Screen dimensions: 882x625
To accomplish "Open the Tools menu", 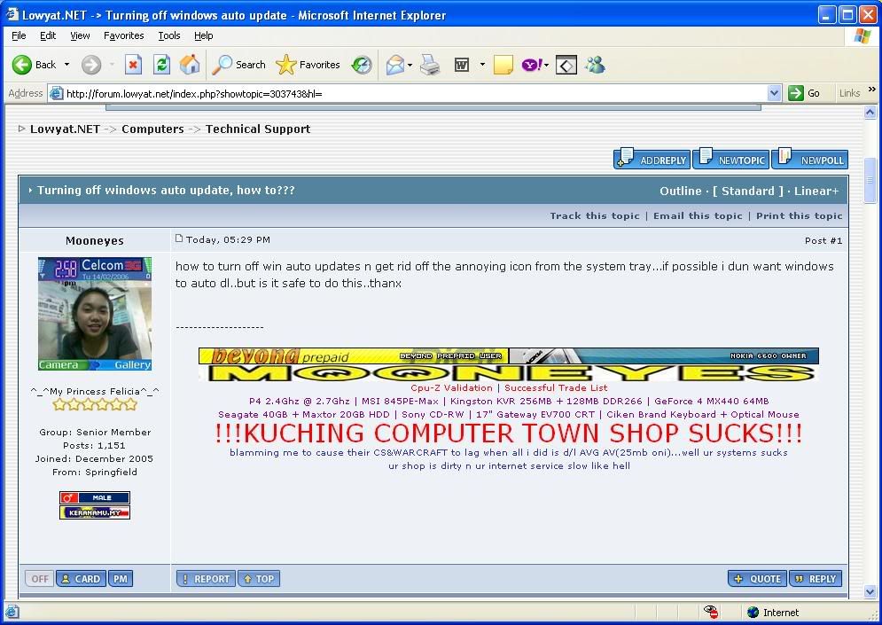I will 168,35.
